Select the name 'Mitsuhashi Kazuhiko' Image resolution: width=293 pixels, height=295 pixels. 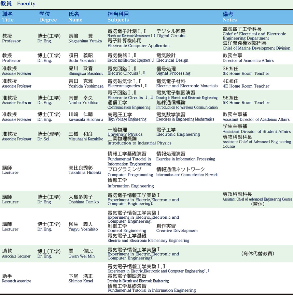tap(86, 139)
